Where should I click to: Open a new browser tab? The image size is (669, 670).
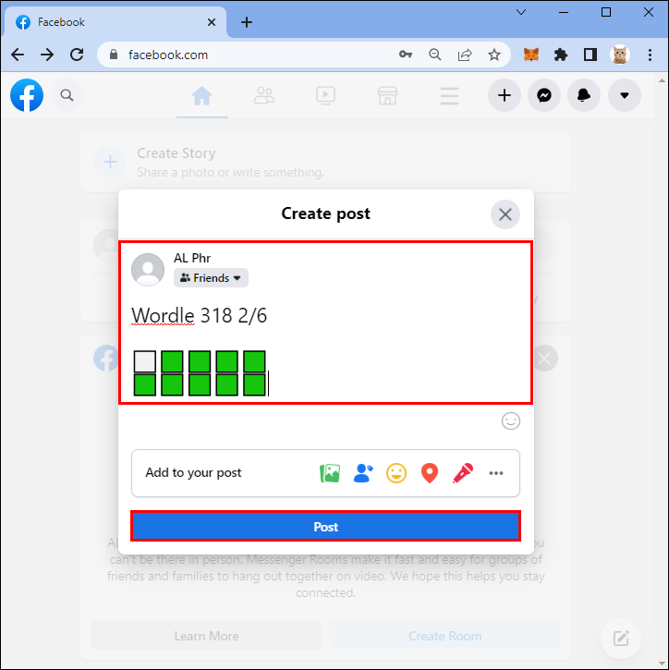247,22
